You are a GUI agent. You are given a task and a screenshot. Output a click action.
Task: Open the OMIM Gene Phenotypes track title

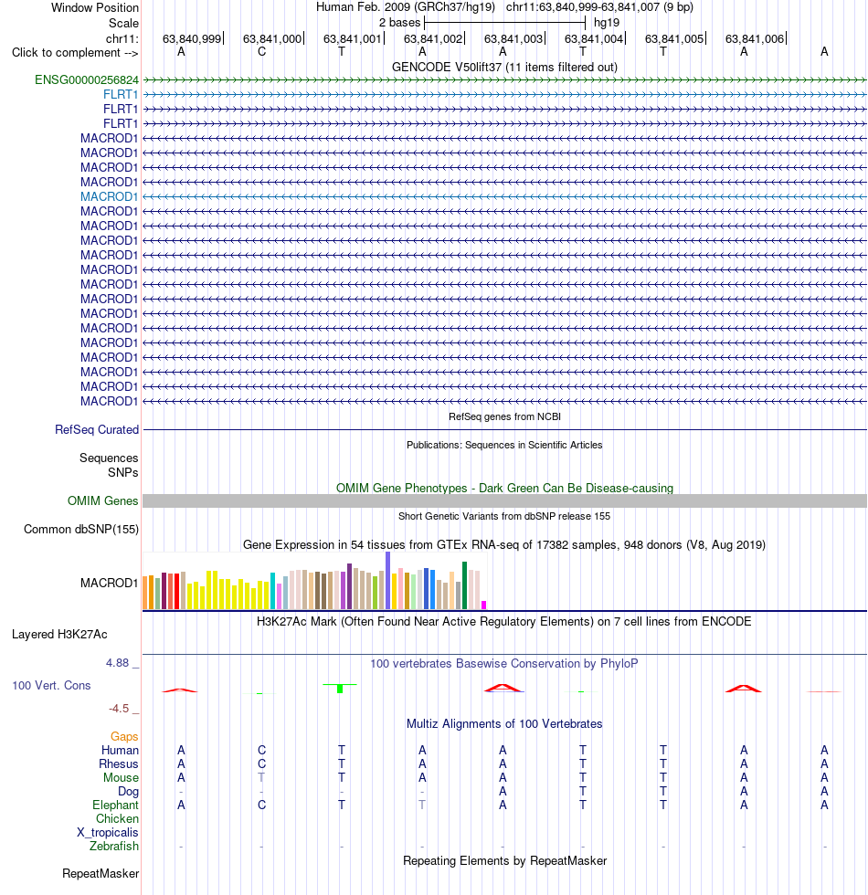(x=504, y=488)
